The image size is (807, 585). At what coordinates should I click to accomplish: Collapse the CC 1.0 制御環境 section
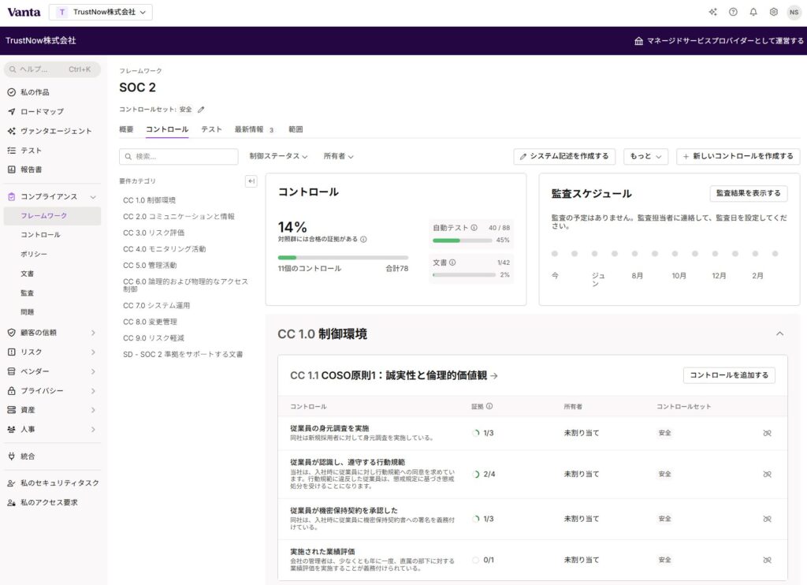779,334
